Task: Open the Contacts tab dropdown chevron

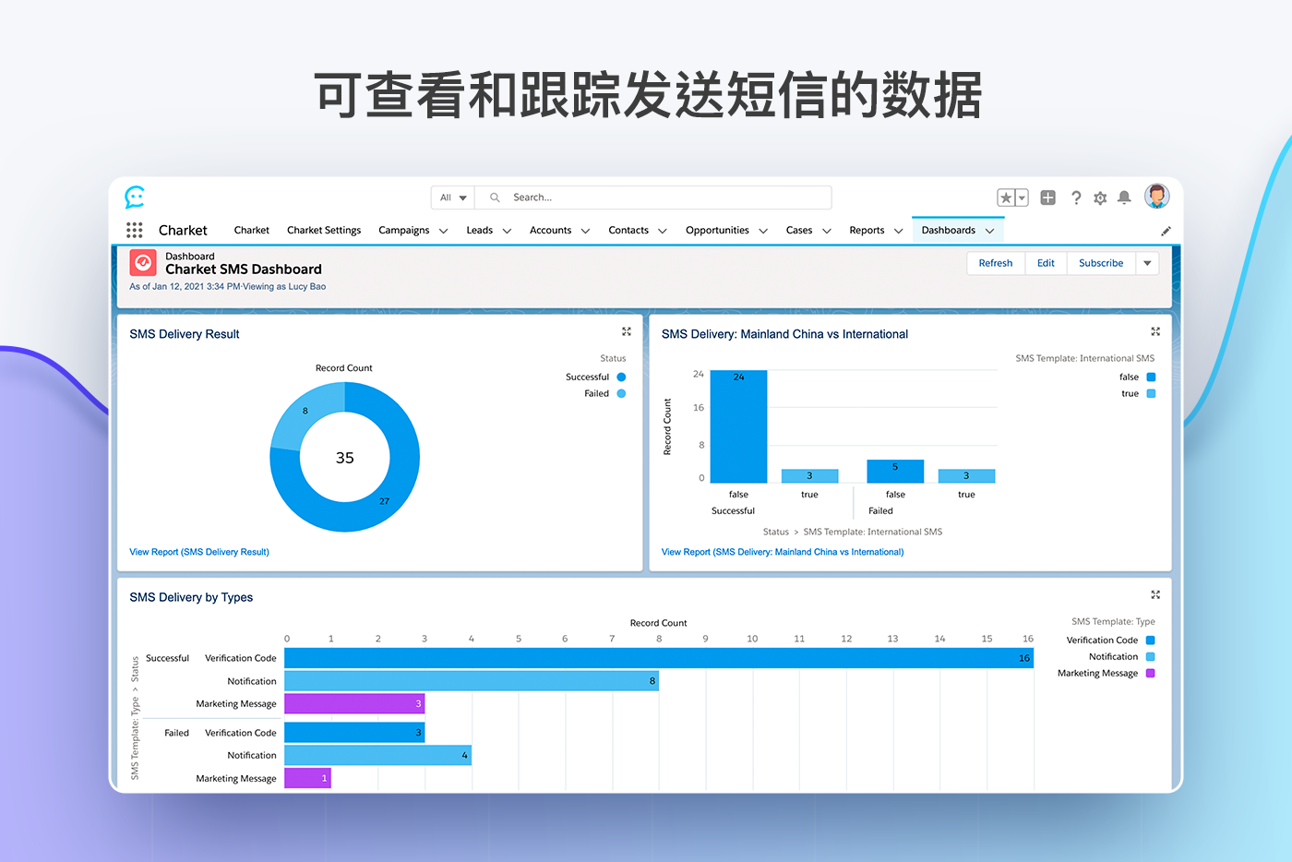Action: tap(662, 231)
